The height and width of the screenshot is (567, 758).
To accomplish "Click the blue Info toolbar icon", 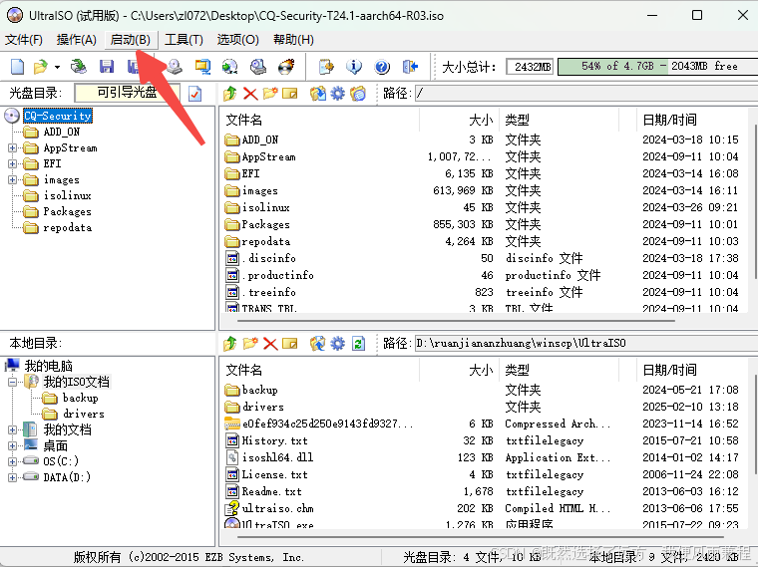I will point(354,67).
